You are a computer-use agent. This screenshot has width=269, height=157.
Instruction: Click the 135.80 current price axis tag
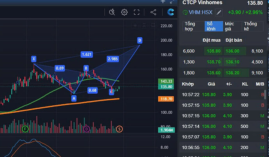click(x=166, y=87)
